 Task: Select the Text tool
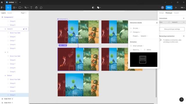pyautogui.click(x=31, y=8)
